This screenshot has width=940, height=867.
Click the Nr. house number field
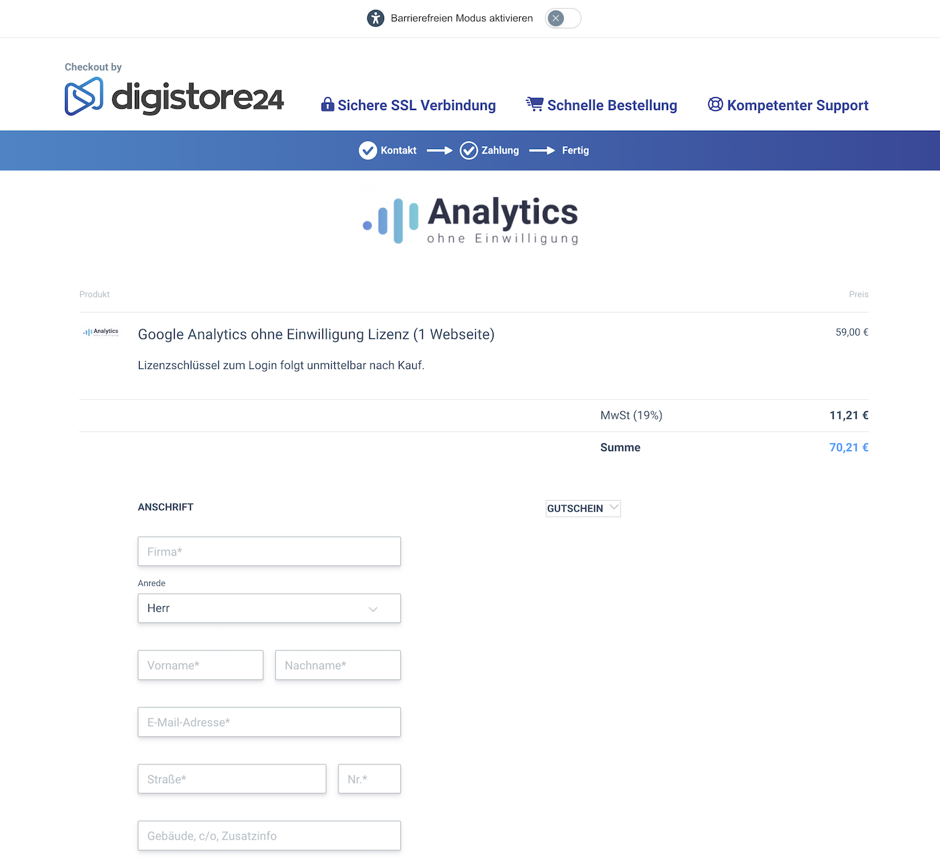(x=369, y=779)
